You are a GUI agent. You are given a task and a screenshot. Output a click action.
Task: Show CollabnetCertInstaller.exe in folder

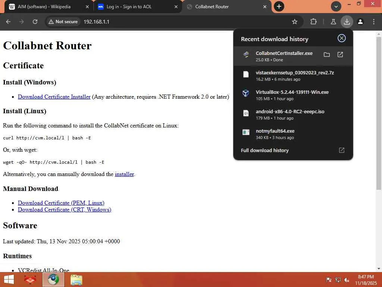point(327,55)
